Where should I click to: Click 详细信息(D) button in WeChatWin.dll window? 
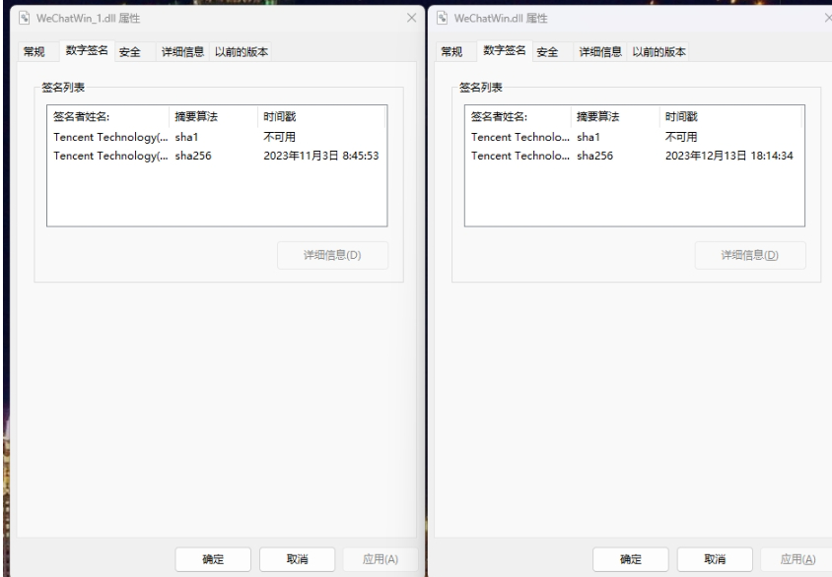coord(750,255)
